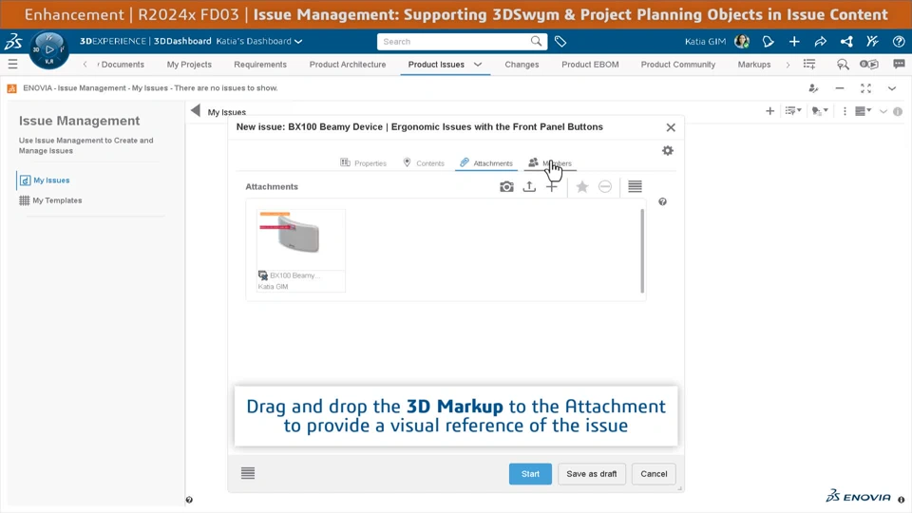Open the view mode dropdown in My Issues toolbar

pos(864,111)
